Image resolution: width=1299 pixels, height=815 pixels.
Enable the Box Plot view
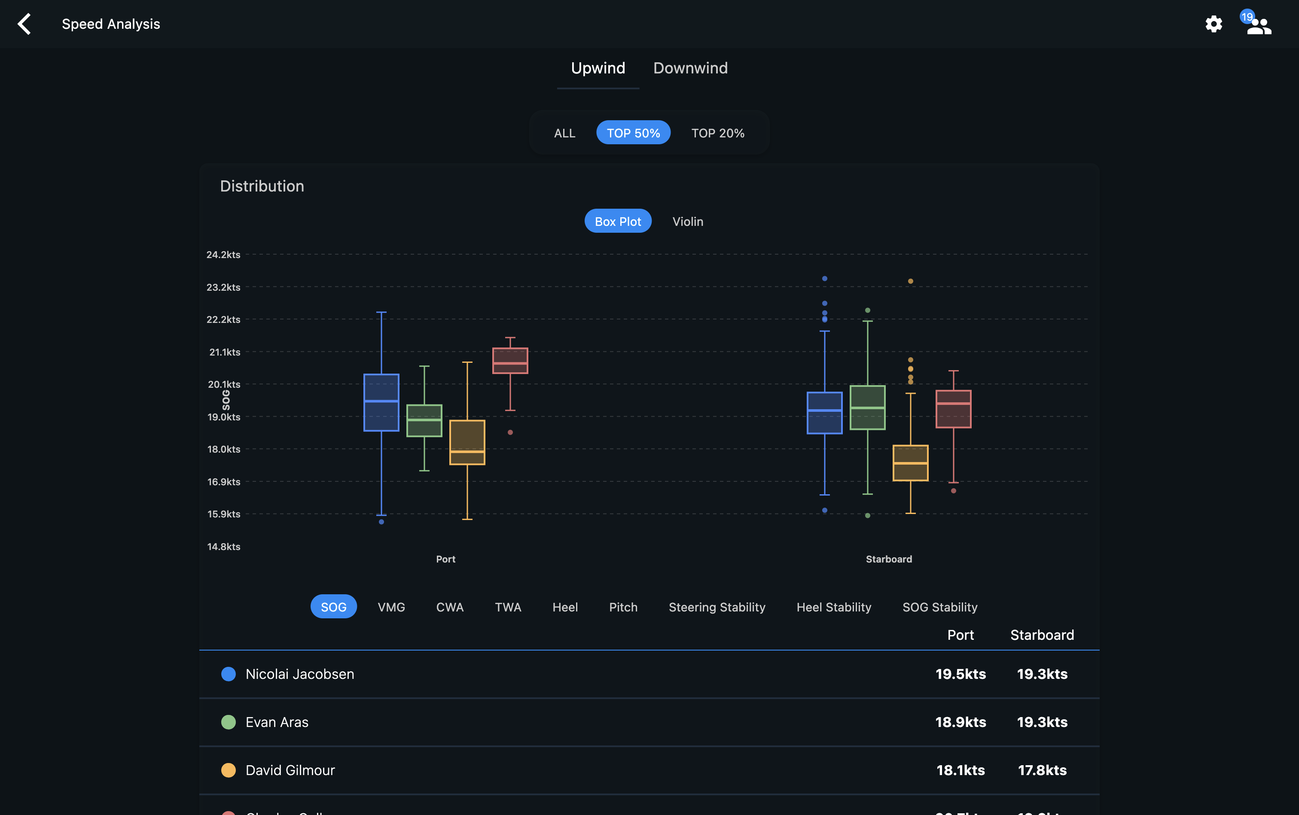(617, 220)
